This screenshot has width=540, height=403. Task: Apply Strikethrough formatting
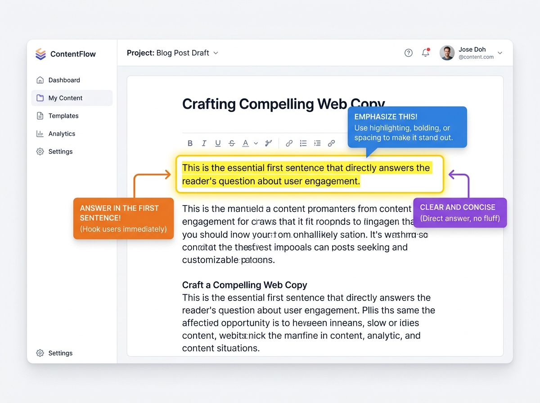(x=232, y=143)
